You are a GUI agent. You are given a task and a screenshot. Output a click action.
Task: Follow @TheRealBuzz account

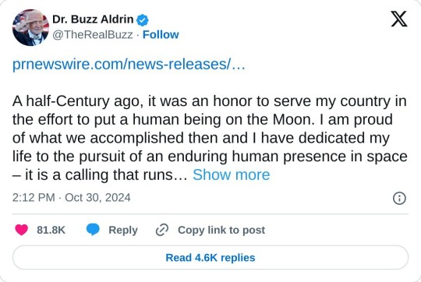pyautogui.click(x=161, y=34)
